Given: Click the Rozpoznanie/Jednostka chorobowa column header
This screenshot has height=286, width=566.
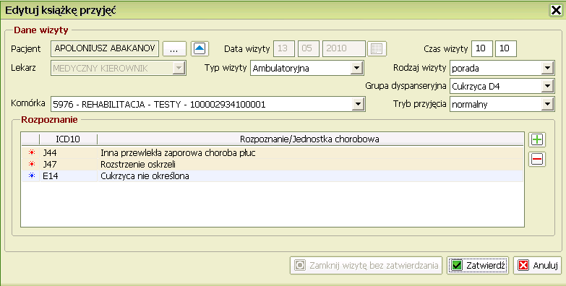Looking at the screenshot, I should pyautogui.click(x=309, y=139).
